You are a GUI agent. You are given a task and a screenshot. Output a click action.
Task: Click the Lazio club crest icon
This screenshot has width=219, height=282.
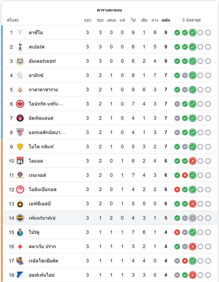coord(20,32)
